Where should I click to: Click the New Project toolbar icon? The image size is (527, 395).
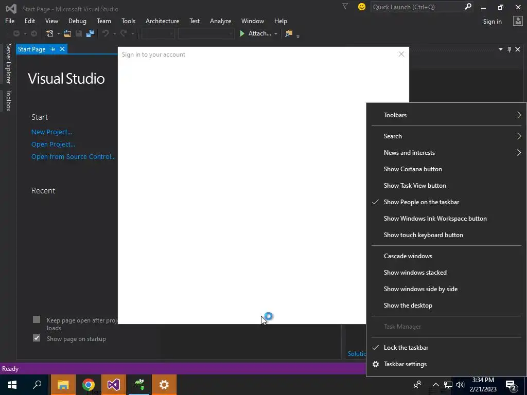pos(50,33)
